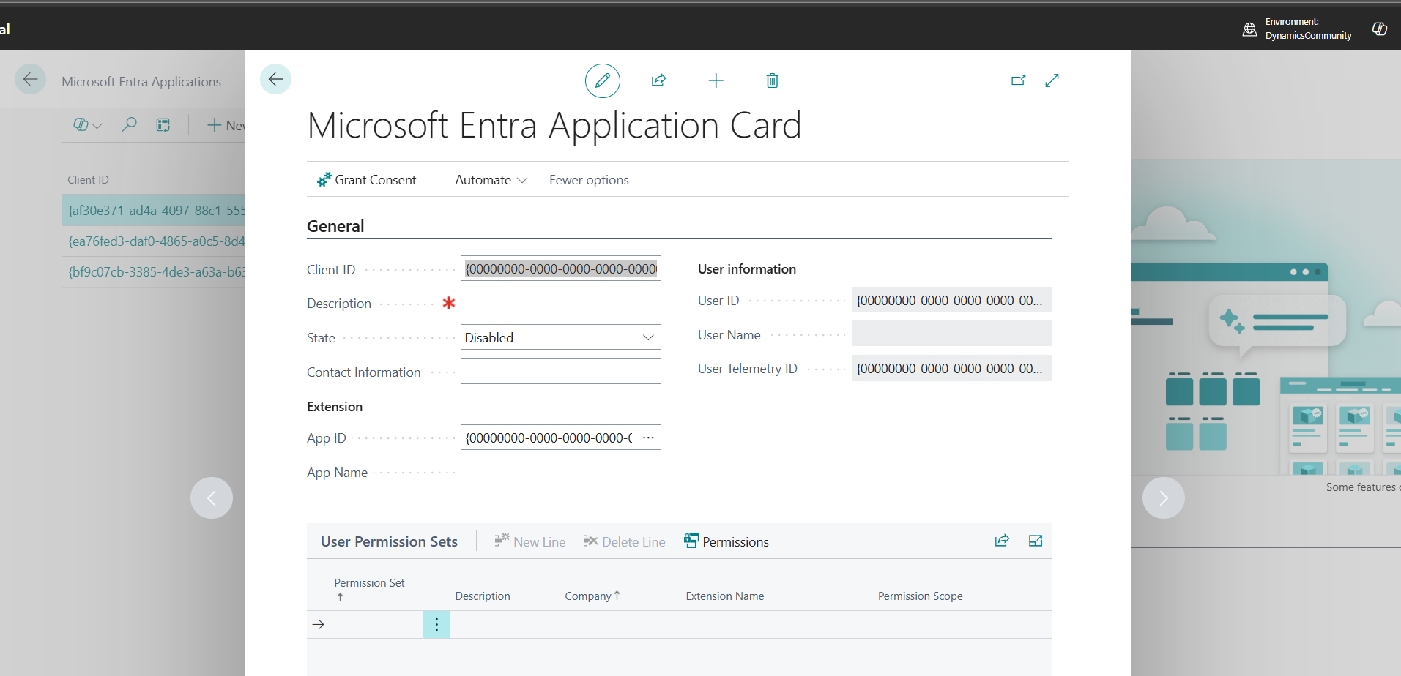The image size is (1401, 676).
Task: Open client ID af30e371-ad4a-4097 link
Action: 157,210
